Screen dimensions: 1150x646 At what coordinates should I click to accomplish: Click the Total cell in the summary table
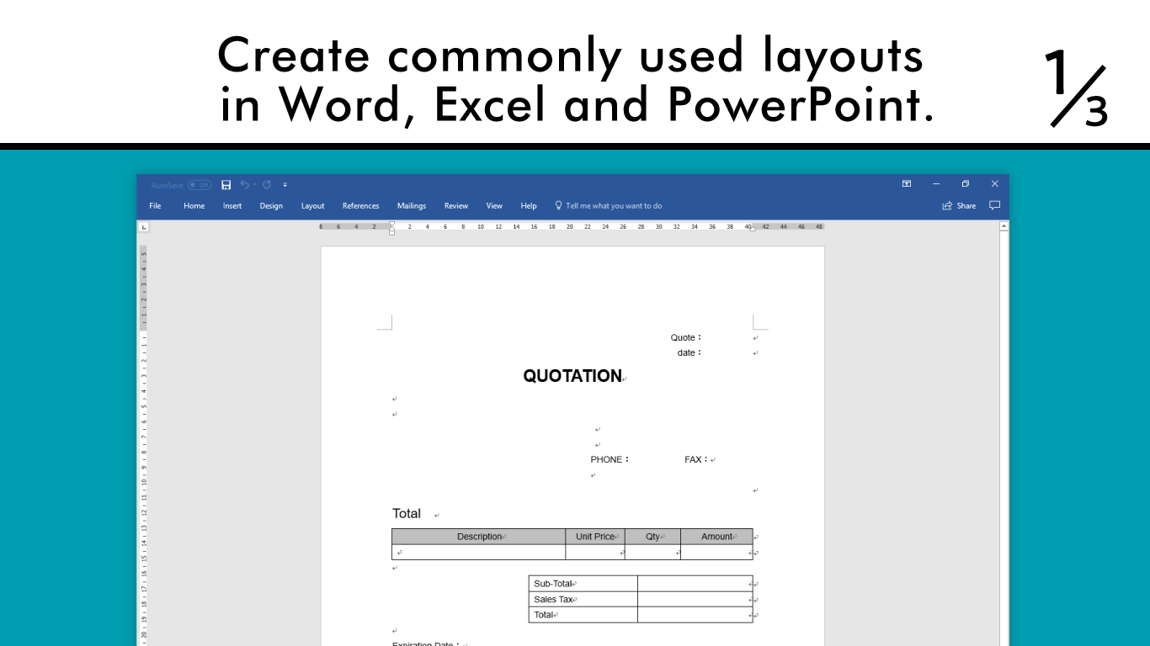pos(583,615)
